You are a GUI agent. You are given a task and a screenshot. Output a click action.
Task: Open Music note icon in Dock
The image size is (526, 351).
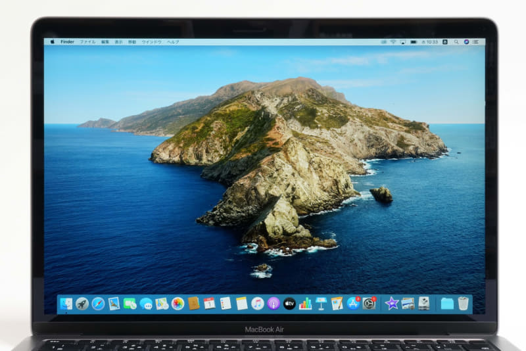(x=258, y=304)
